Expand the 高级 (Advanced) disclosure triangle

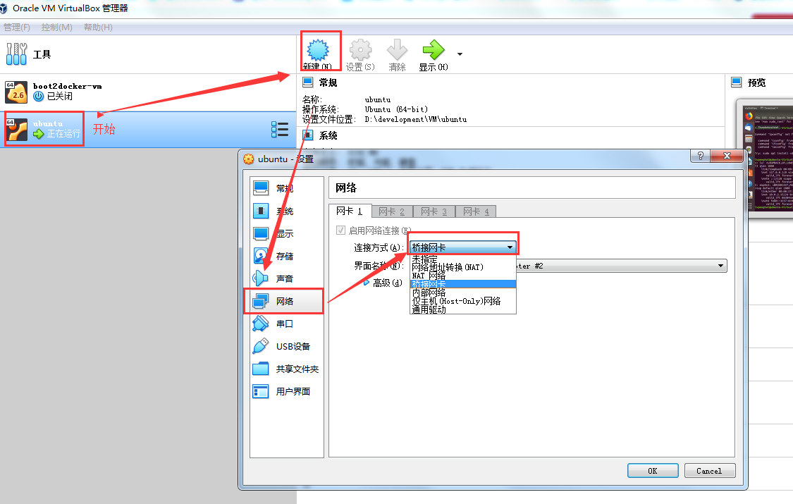pyautogui.click(x=367, y=283)
